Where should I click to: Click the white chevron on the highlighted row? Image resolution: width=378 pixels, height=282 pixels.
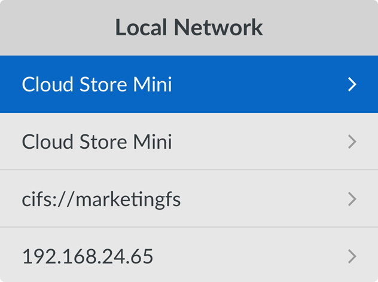point(352,84)
